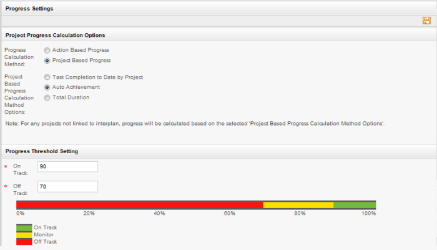This screenshot has width=437, height=250.
Task: Pick the Total Duration radio button
Action: point(47,97)
